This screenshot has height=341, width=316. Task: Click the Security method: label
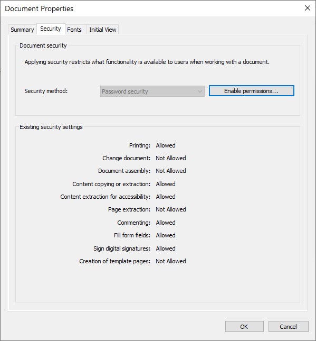[46, 91]
